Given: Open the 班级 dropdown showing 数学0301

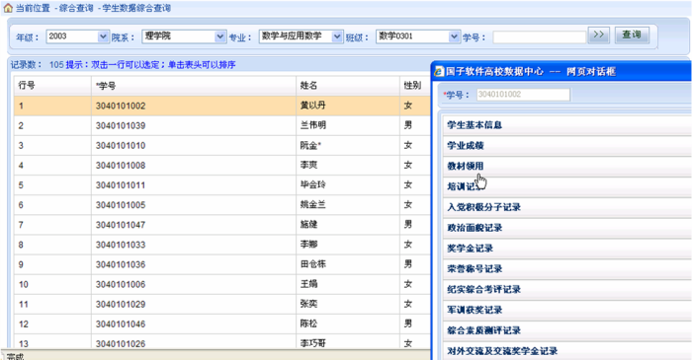Looking at the screenshot, I should click(x=417, y=36).
